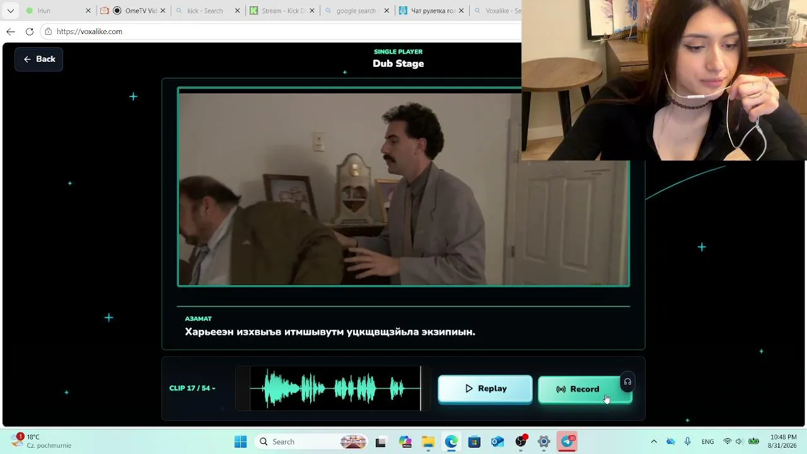Toggle the headphones monitor icon
The height and width of the screenshot is (454, 807).
[627, 381]
